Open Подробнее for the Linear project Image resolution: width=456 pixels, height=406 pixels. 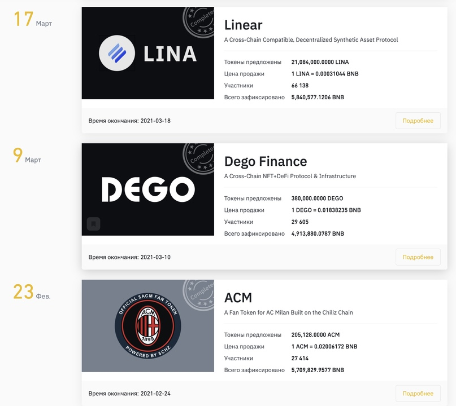418,121
